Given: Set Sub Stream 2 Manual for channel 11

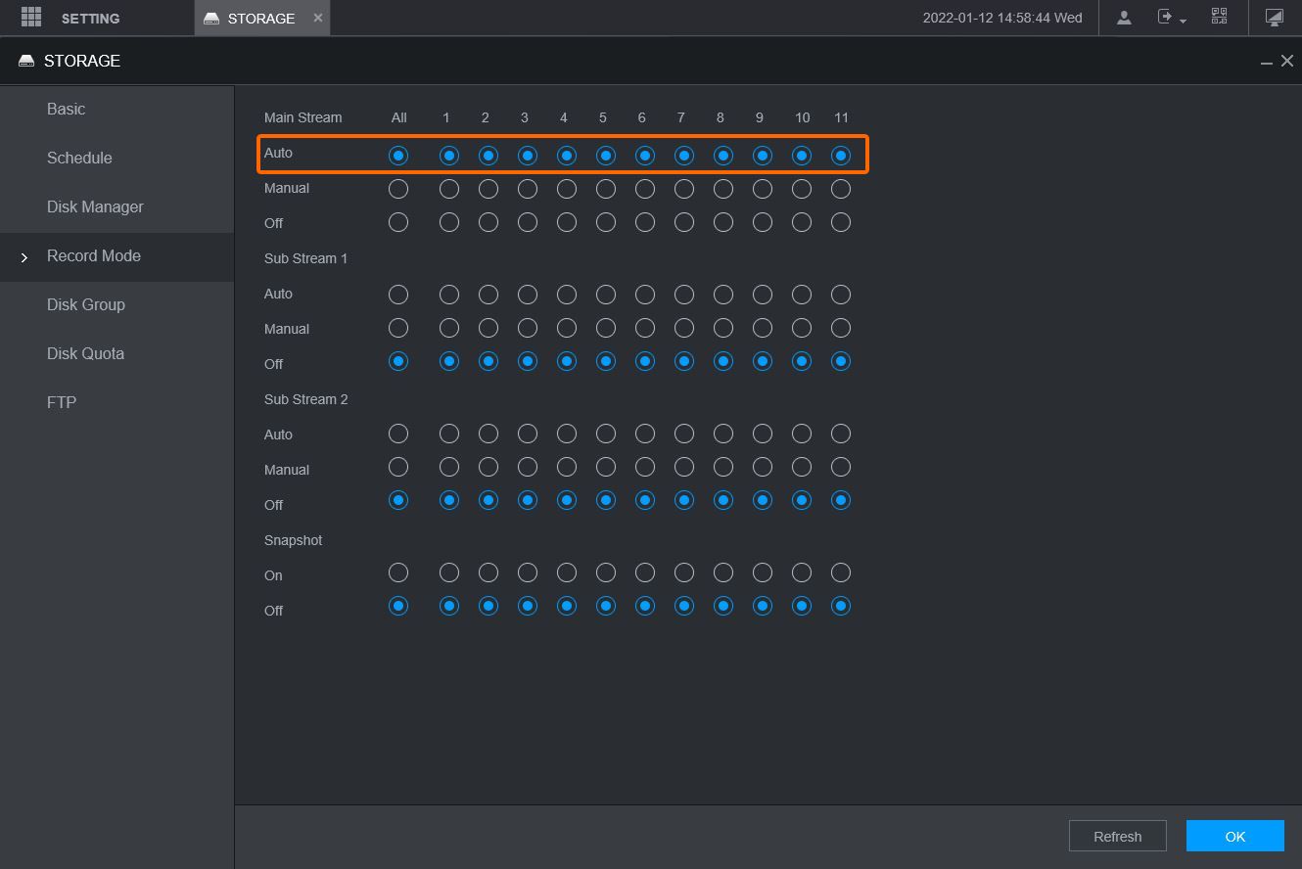Looking at the screenshot, I should click(x=841, y=467).
